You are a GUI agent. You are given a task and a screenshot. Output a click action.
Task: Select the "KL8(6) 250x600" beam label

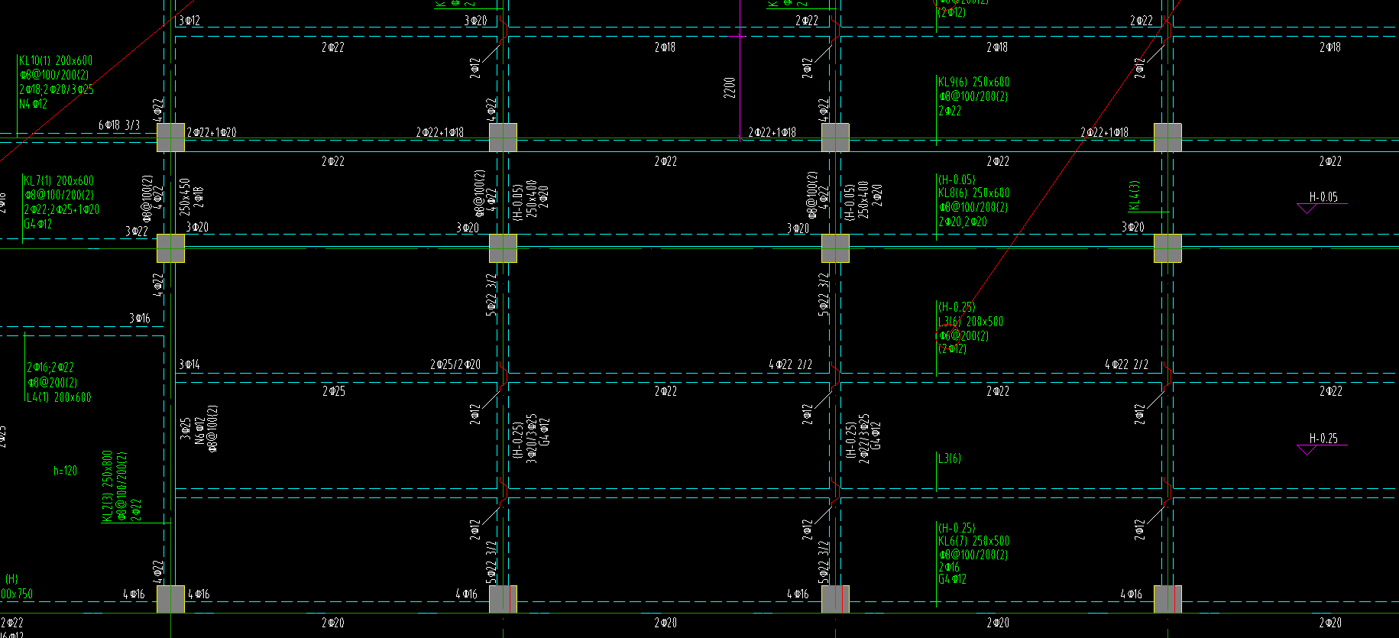click(974, 193)
